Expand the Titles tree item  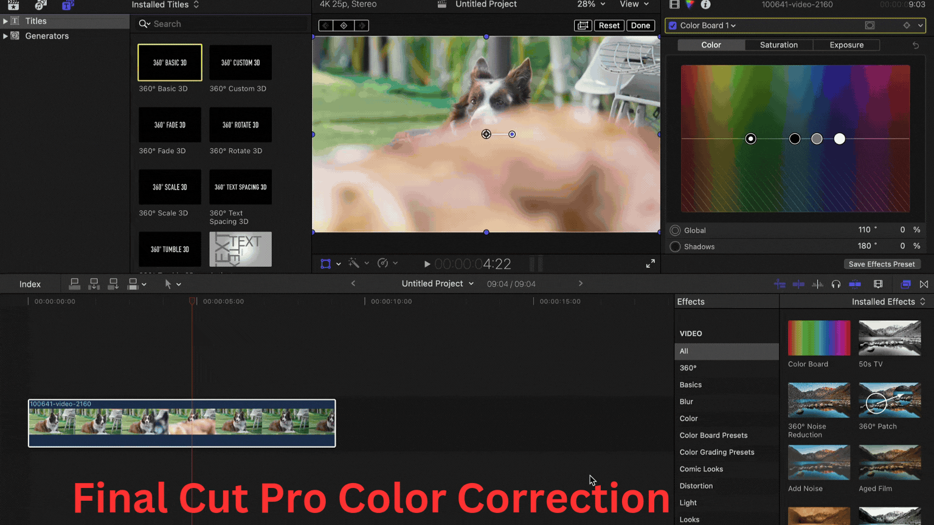(x=5, y=21)
